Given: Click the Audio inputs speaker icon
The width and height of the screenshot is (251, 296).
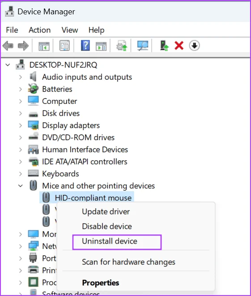Looking at the screenshot, I should click(x=33, y=77).
